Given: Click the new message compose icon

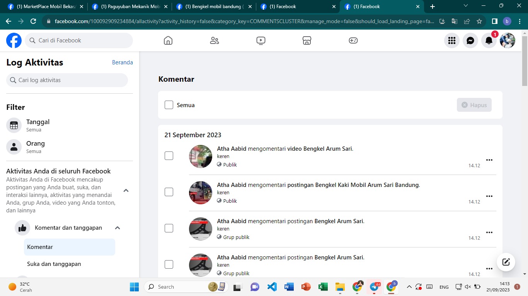Looking at the screenshot, I should [x=506, y=262].
